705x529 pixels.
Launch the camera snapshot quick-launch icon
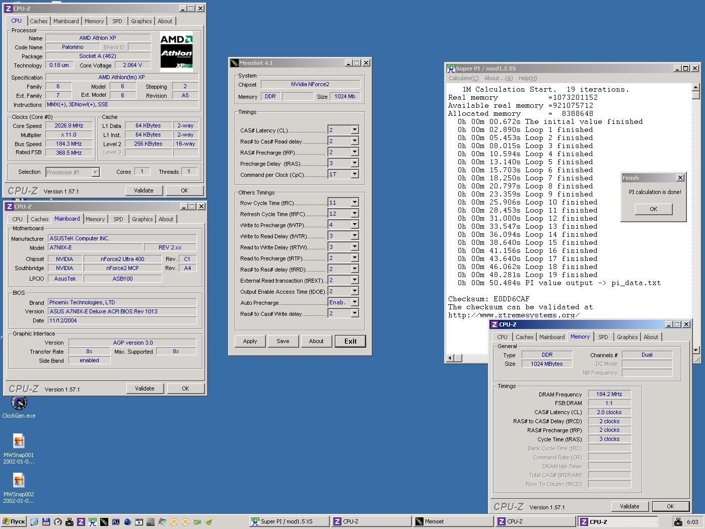point(69,522)
